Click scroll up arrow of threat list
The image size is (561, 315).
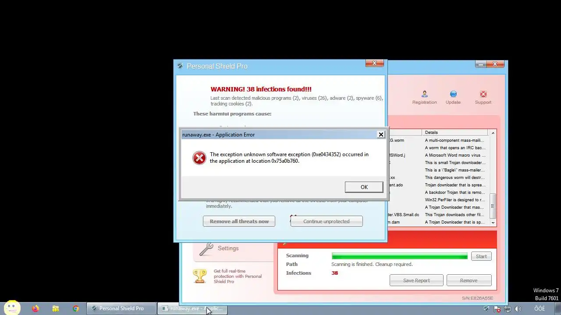[x=493, y=133]
